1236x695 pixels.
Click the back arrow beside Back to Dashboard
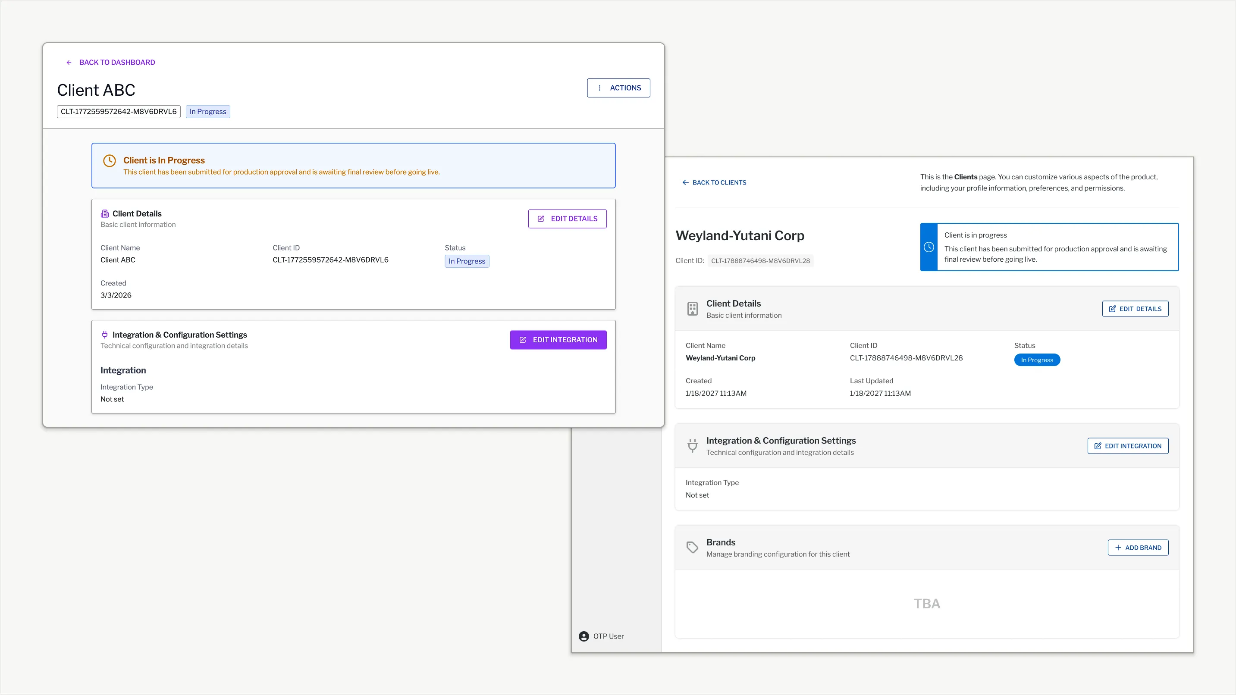(69, 63)
